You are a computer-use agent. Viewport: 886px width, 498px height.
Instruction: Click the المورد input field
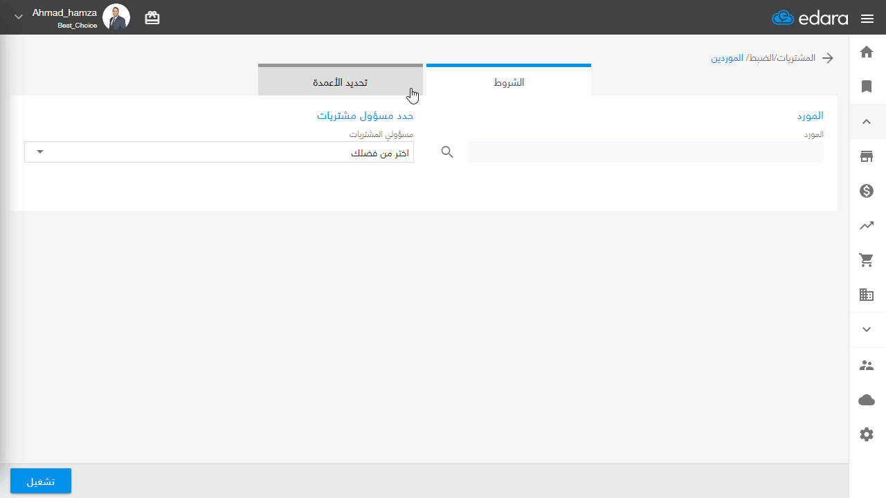click(x=646, y=152)
